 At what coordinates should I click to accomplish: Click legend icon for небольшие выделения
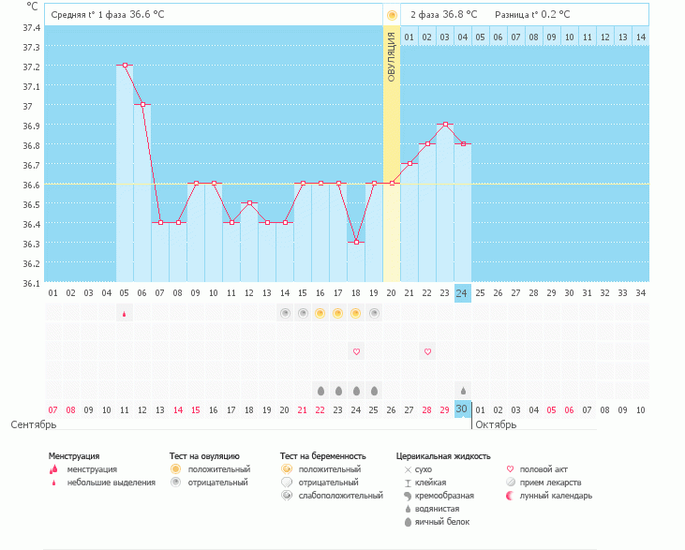(53, 483)
